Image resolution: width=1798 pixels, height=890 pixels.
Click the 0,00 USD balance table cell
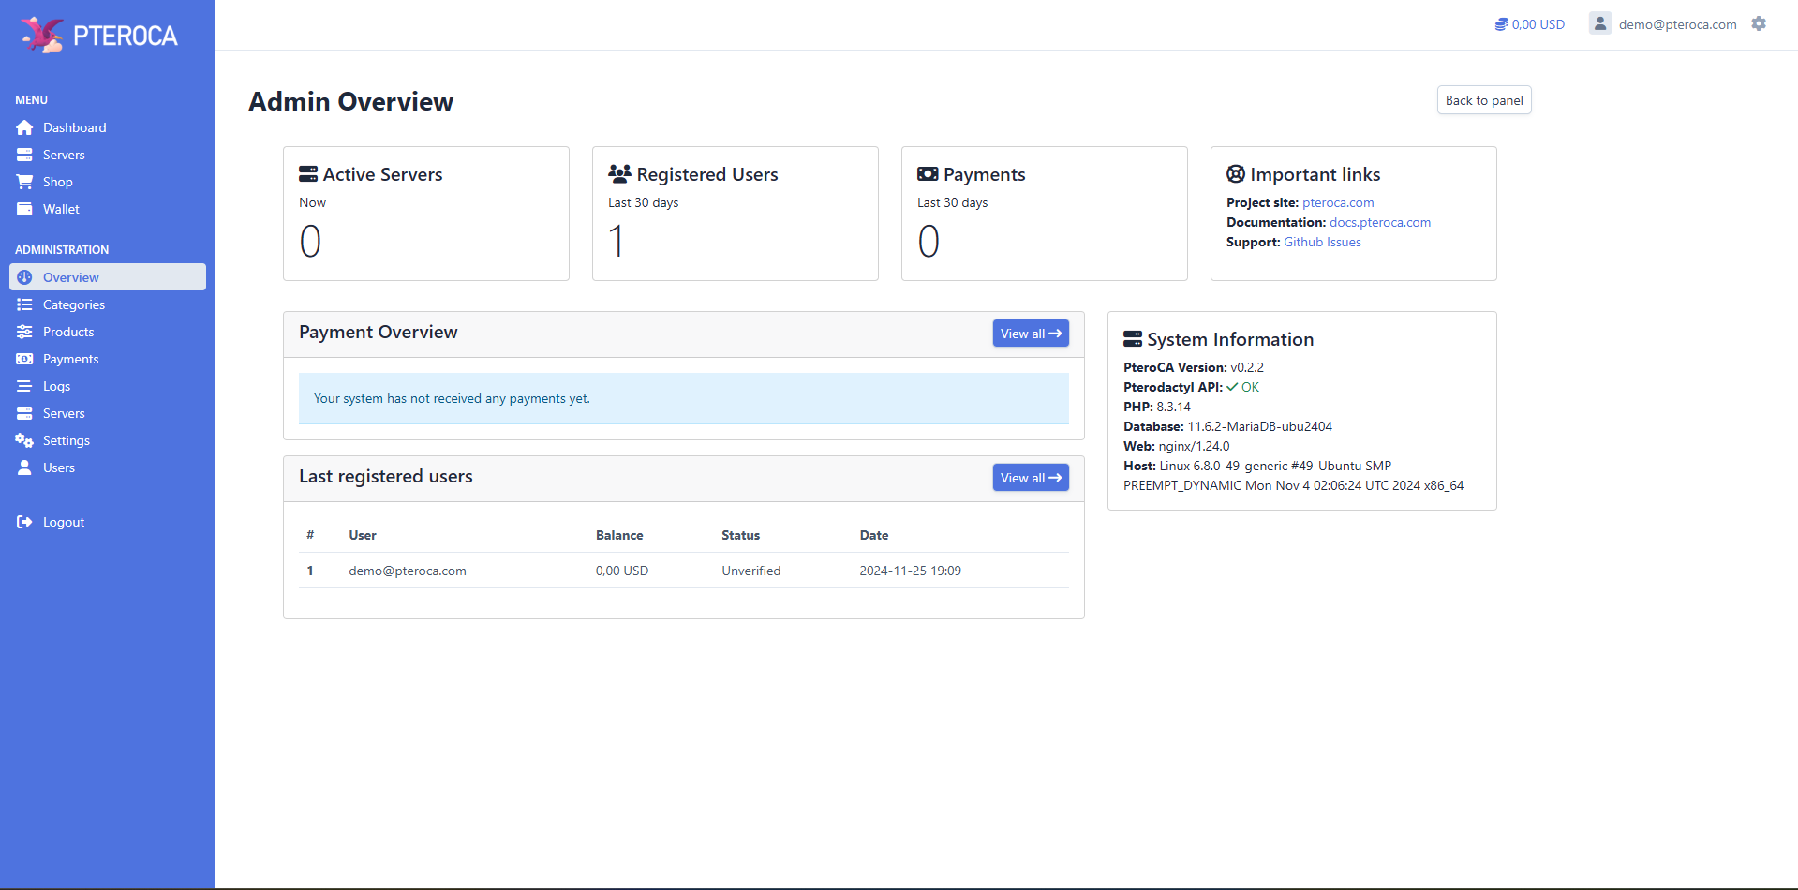tap(622, 571)
